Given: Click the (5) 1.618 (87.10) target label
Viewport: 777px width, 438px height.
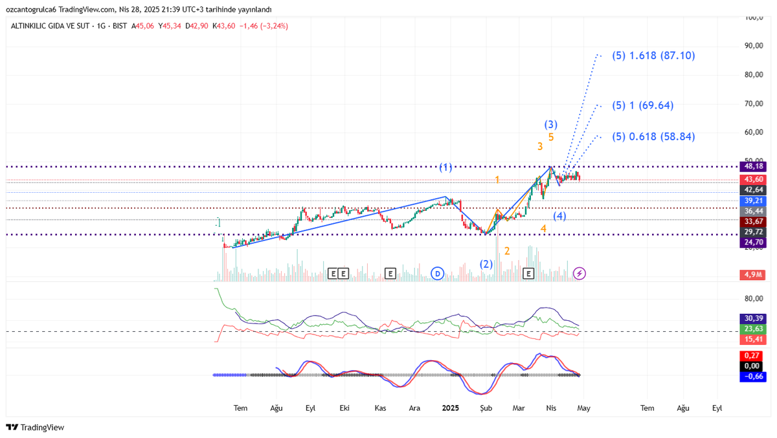Looking at the screenshot, I should click(654, 56).
